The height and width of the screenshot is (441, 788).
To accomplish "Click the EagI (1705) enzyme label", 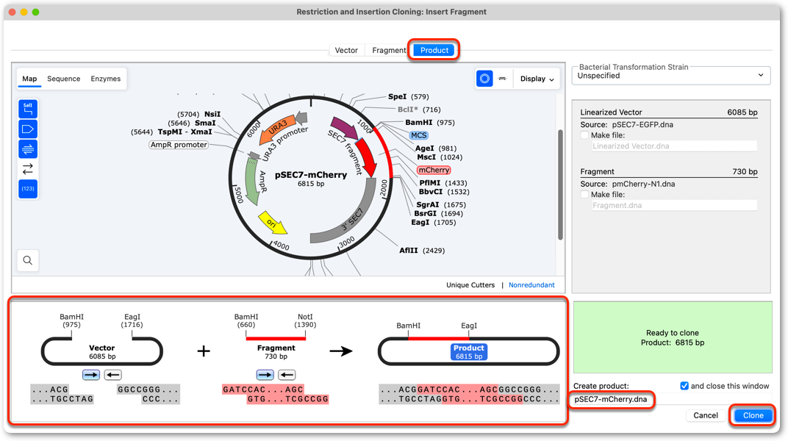I will click(433, 222).
